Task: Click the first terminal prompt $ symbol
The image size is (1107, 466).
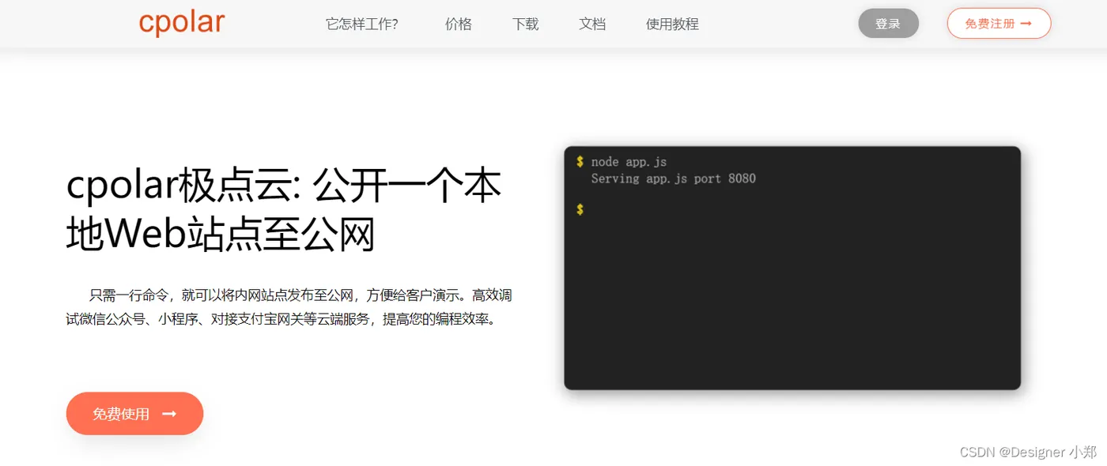Action: (580, 162)
